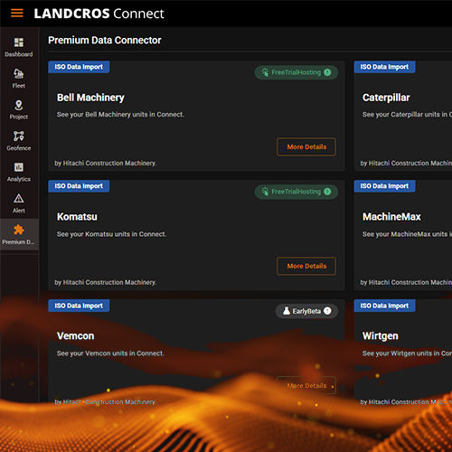Click the MachineMax card title

[391, 217]
